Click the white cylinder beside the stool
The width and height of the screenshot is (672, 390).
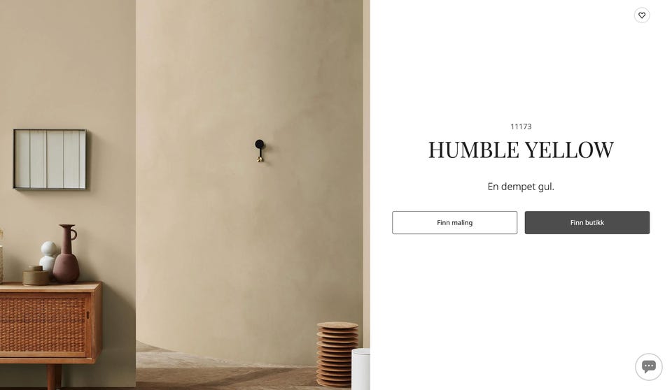[360, 368]
